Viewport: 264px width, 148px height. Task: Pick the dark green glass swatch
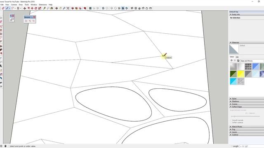click(x=233, y=74)
